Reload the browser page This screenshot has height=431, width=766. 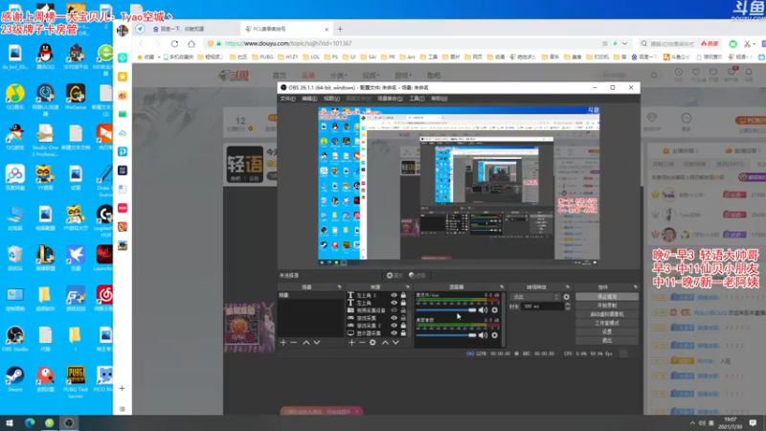[174, 43]
